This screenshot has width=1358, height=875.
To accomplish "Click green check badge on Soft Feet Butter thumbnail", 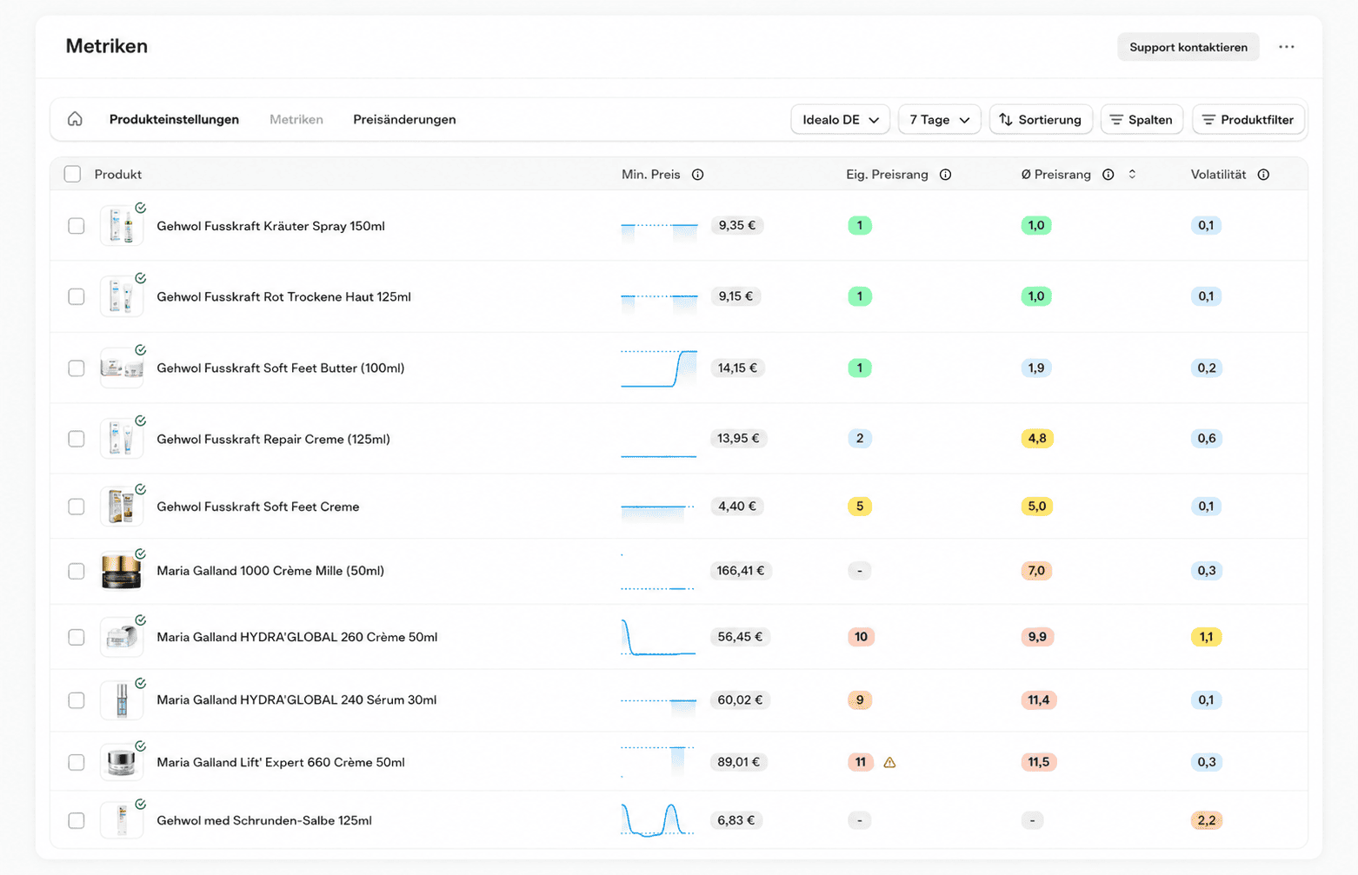I will 140,350.
